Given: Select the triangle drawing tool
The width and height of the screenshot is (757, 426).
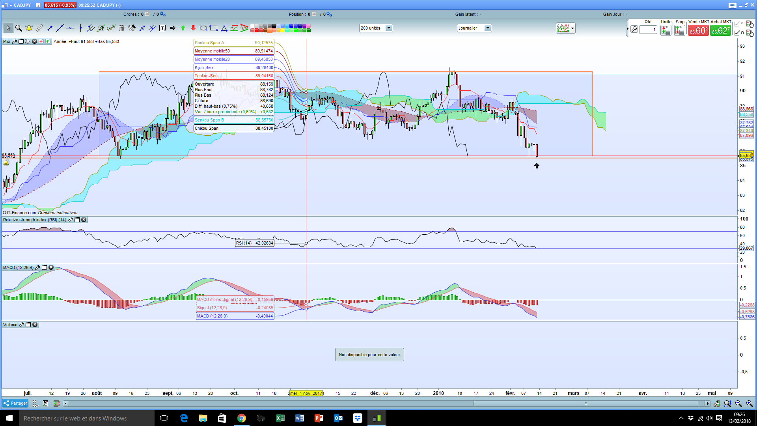Looking at the screenshot, I should click(224, 28).
